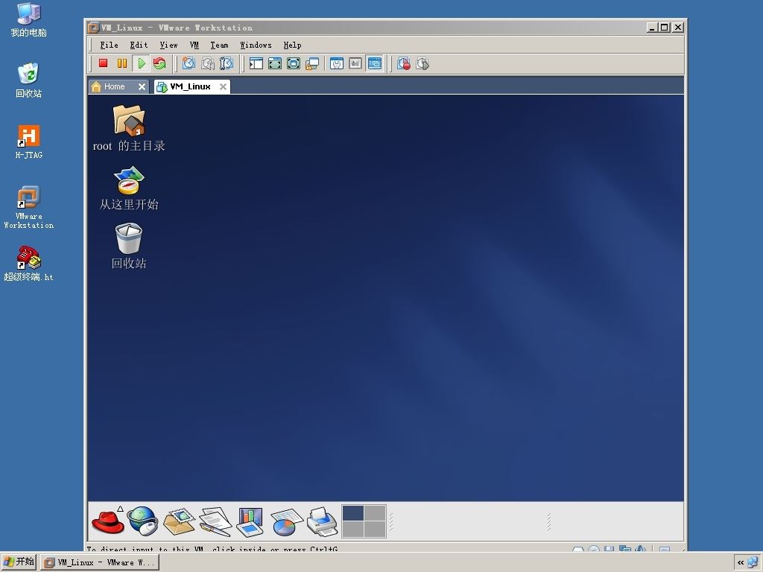Open the Red Hat main menu
The height and width of the screenshot is (572, 763).
tap(107, 521)
